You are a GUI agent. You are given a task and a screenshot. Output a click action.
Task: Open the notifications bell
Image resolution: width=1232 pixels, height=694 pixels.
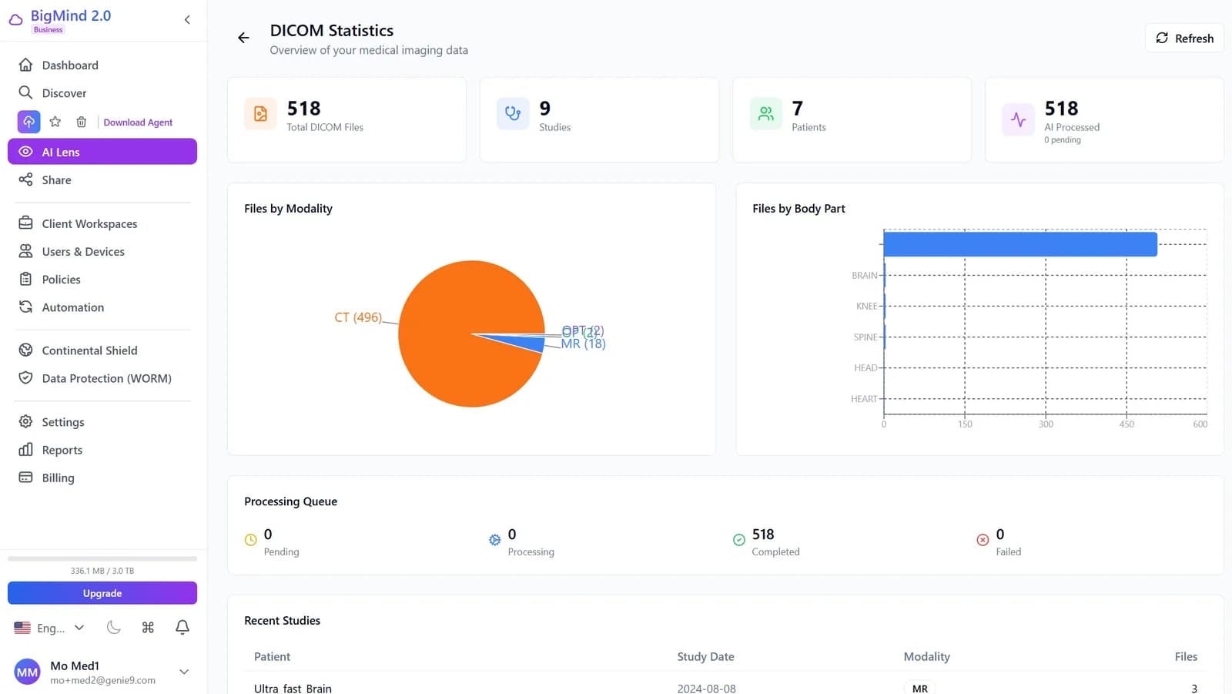[182, 628]
